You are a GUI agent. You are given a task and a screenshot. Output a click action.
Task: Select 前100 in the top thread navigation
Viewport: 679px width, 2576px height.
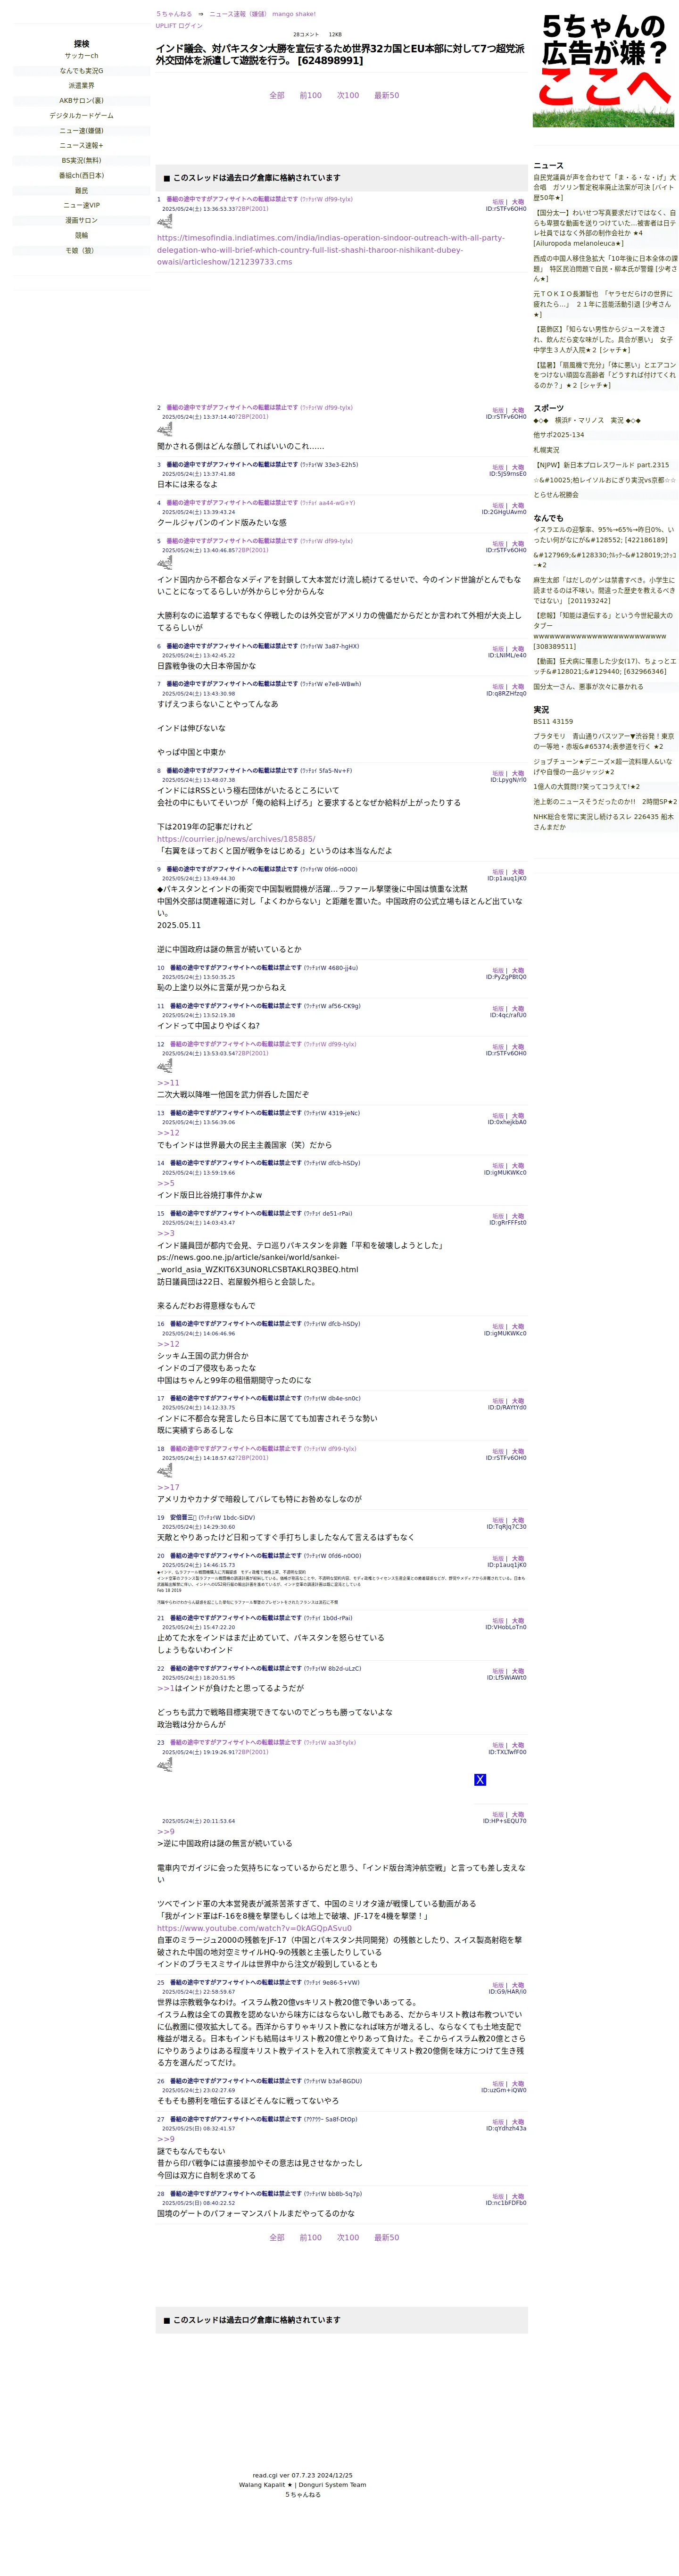[x=311, y=96]
